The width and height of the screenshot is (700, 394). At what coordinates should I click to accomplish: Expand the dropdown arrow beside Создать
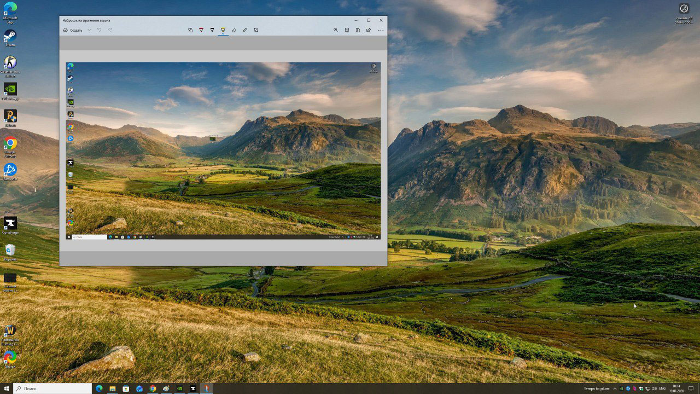pos(89,30)
